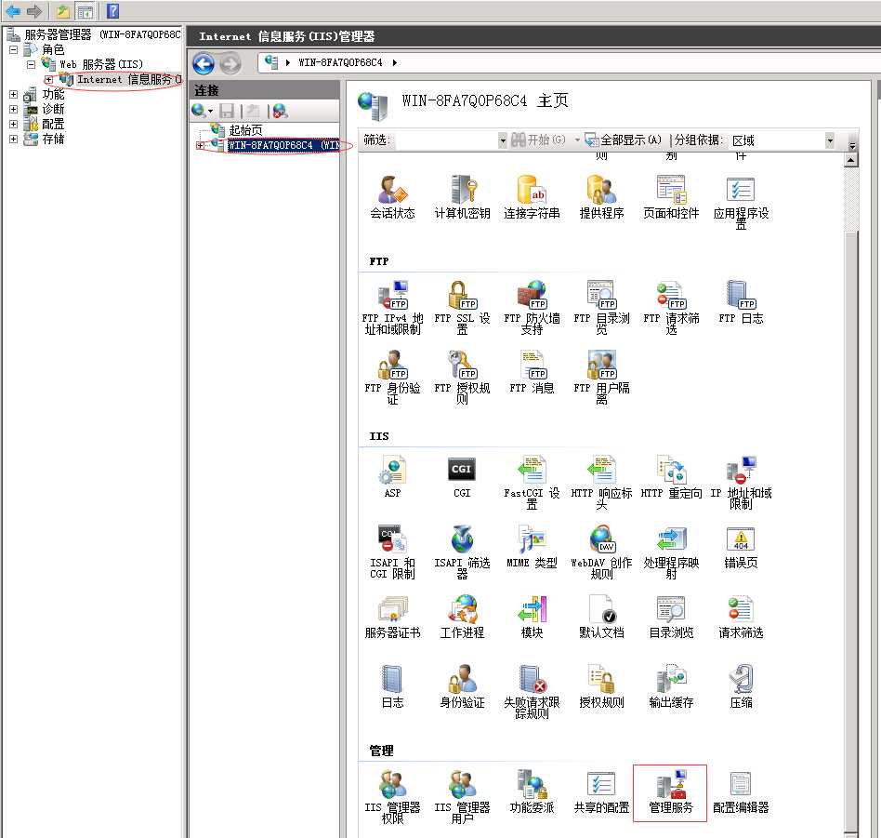Open WebDAV 创作规则
881x838 pixels.
click(x=601, y=552)
